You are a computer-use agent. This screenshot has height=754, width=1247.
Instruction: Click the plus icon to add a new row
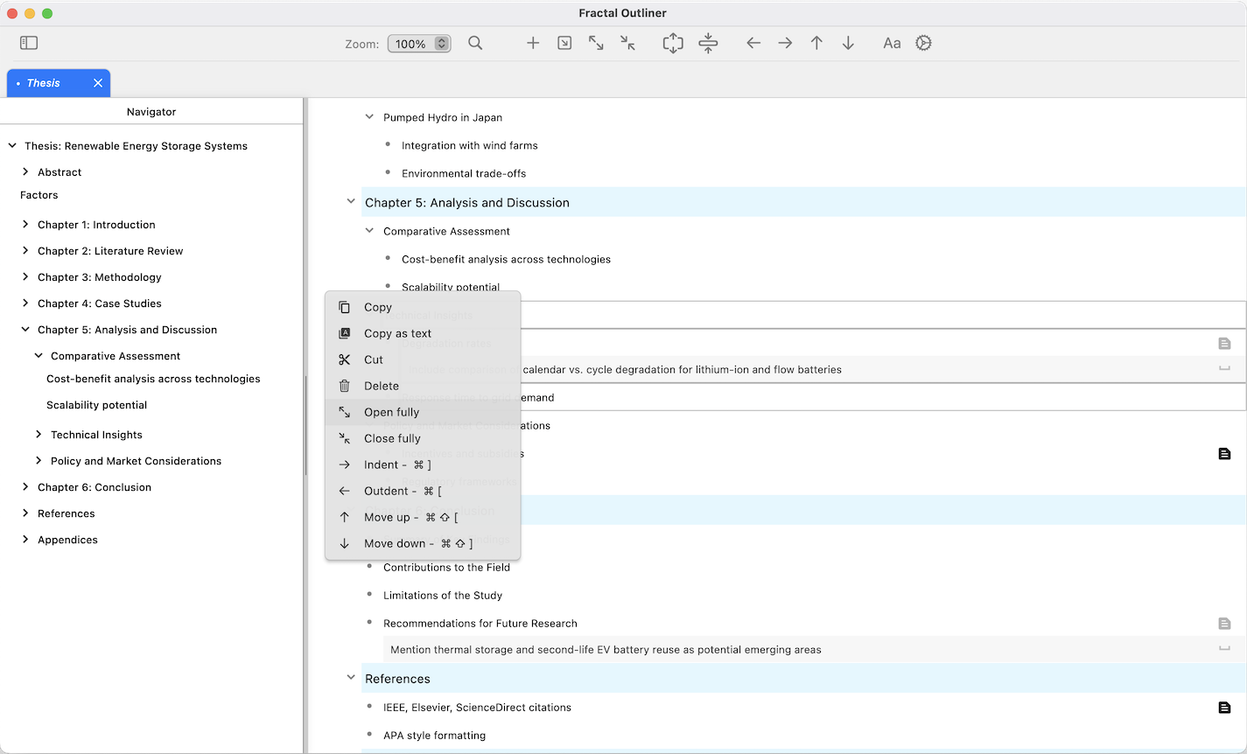coord(533,43)
